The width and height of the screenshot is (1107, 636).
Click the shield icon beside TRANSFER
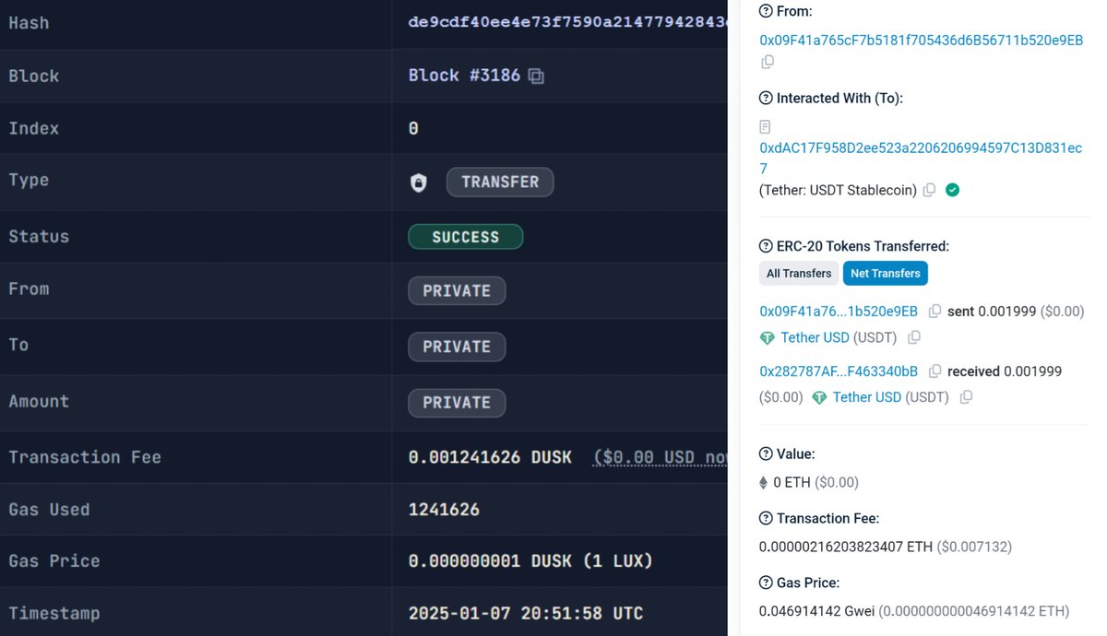418,183
